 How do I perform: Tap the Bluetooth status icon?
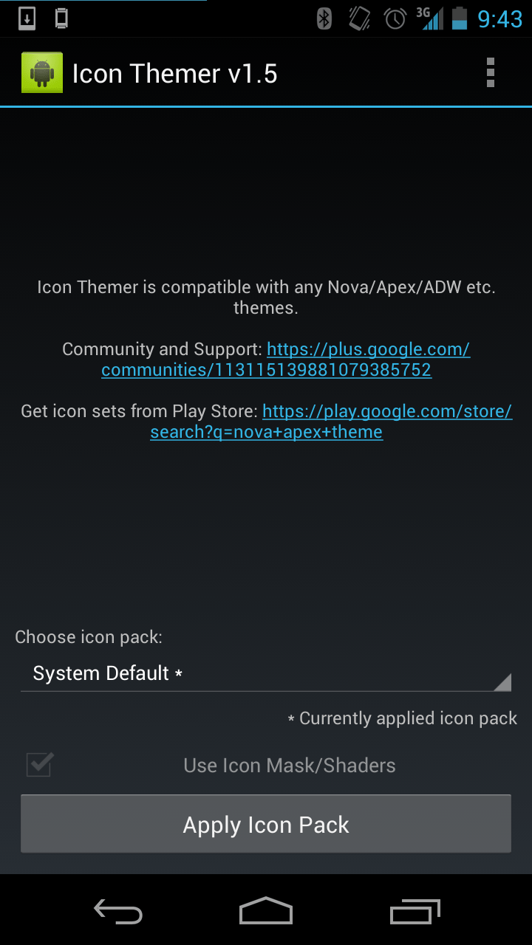click(324, 18)
